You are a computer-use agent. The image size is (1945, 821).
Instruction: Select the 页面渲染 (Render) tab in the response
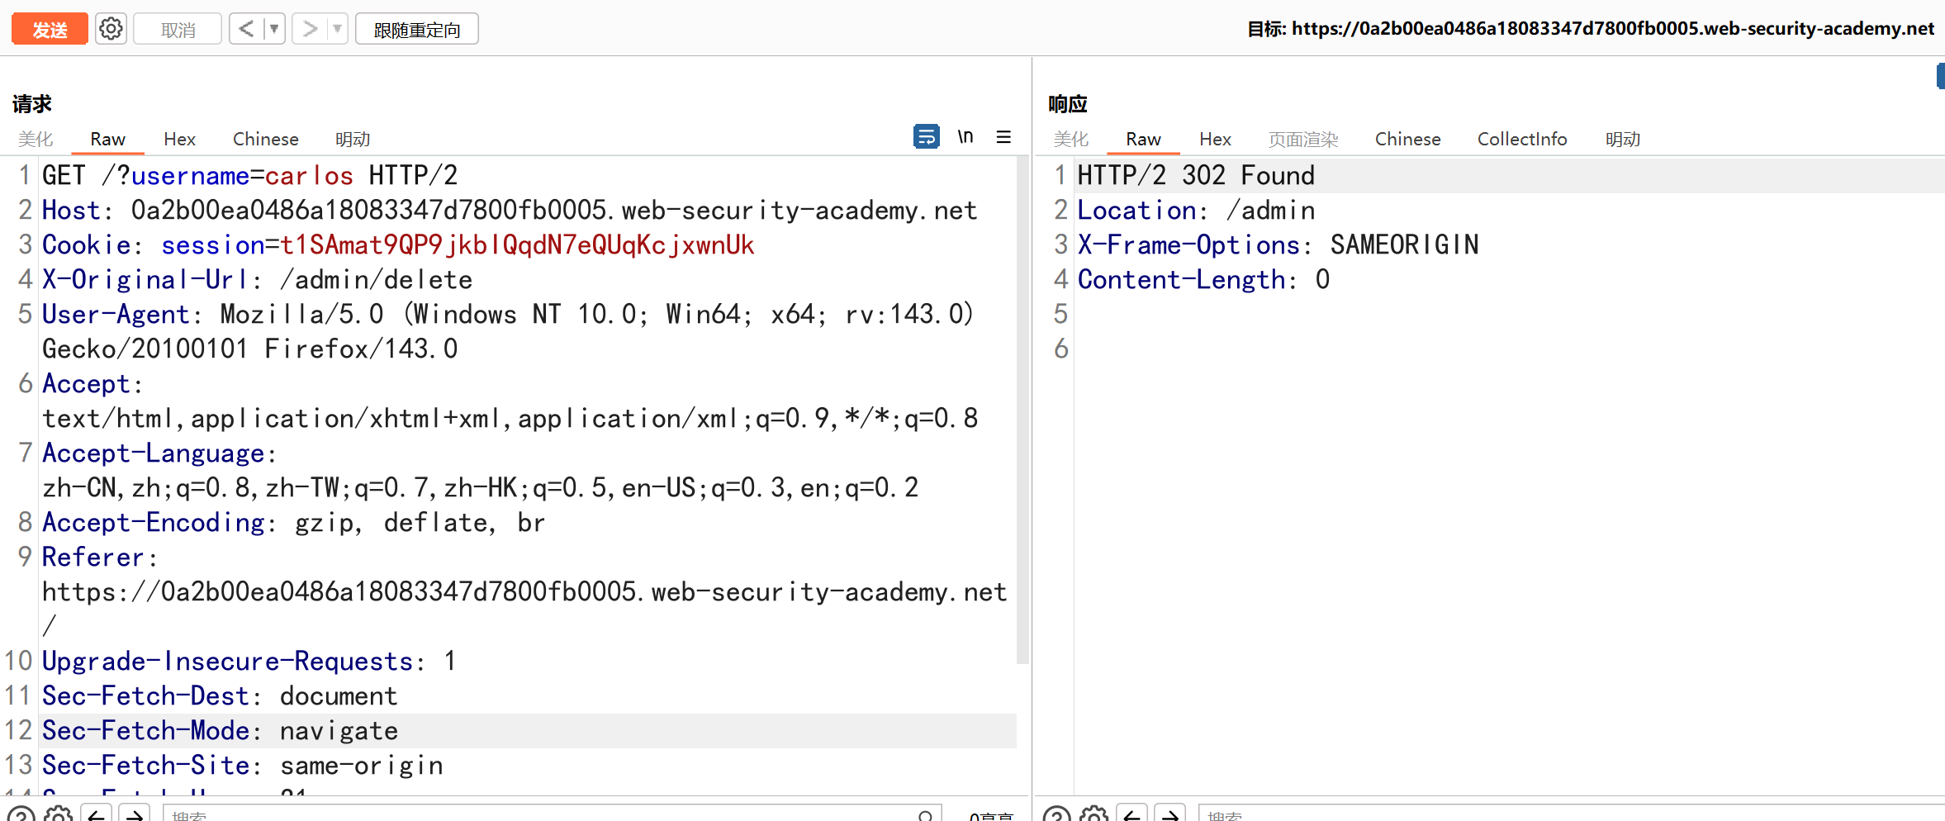tap(1302, 139)
